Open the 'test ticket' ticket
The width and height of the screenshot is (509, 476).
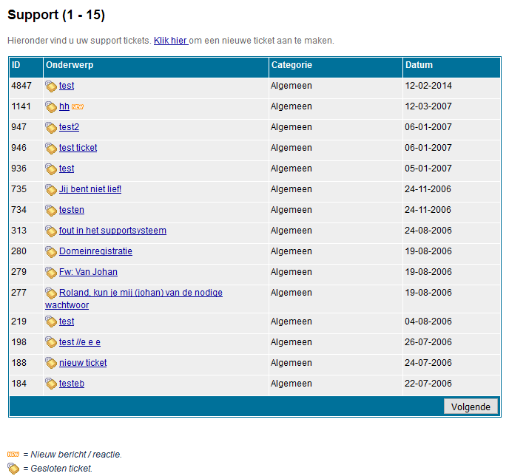pos(78,148)
